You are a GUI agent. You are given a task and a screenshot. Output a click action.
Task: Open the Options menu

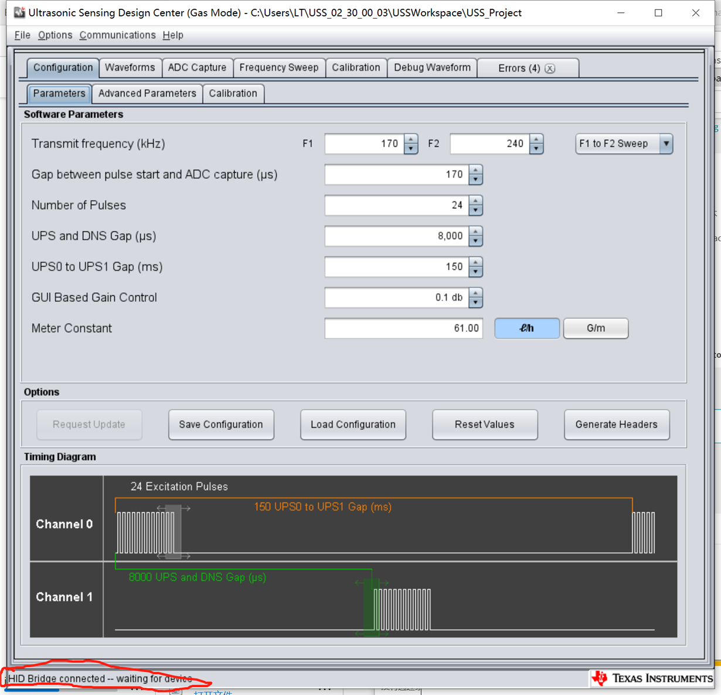coord(55,35)
